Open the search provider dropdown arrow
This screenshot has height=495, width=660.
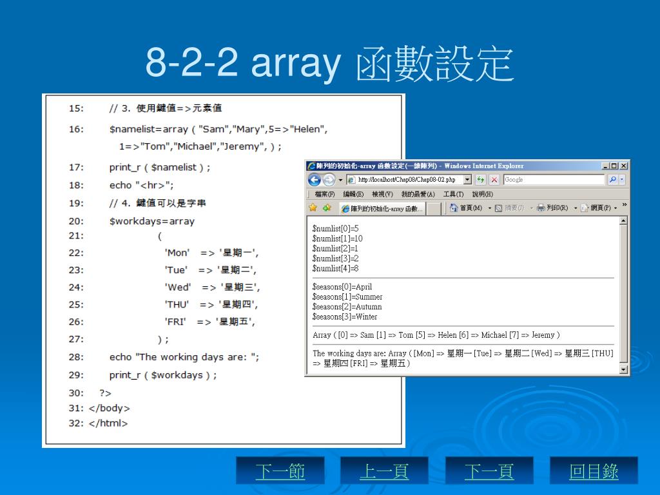click(622, 180)
